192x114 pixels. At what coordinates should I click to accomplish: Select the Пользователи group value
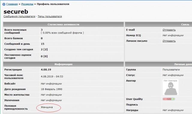pyautogui.click(x=171, y=70)
